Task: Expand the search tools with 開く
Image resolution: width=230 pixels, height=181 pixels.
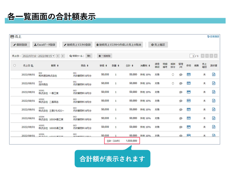Action: click(x=89, y=56)
